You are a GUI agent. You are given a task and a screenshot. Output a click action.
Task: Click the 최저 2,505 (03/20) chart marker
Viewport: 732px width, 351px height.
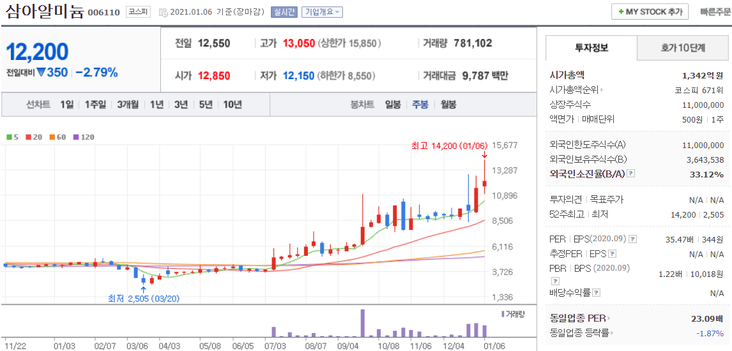coord(143,298)
